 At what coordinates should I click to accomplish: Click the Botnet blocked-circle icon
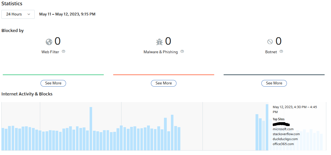click(270, 42)
